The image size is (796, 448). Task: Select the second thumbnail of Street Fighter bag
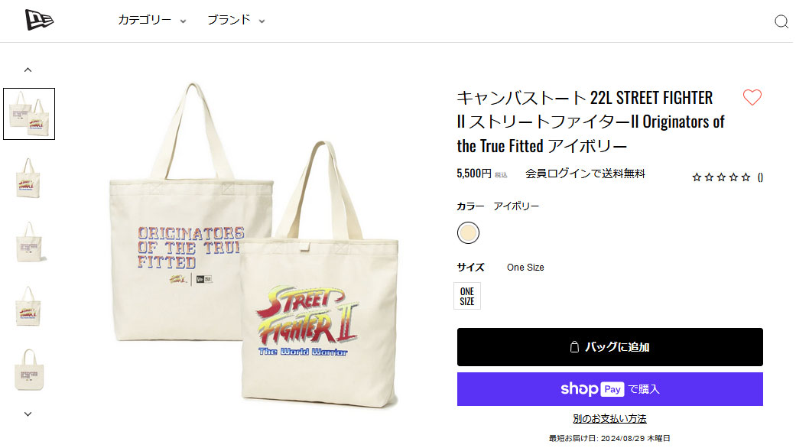point(29,177)
